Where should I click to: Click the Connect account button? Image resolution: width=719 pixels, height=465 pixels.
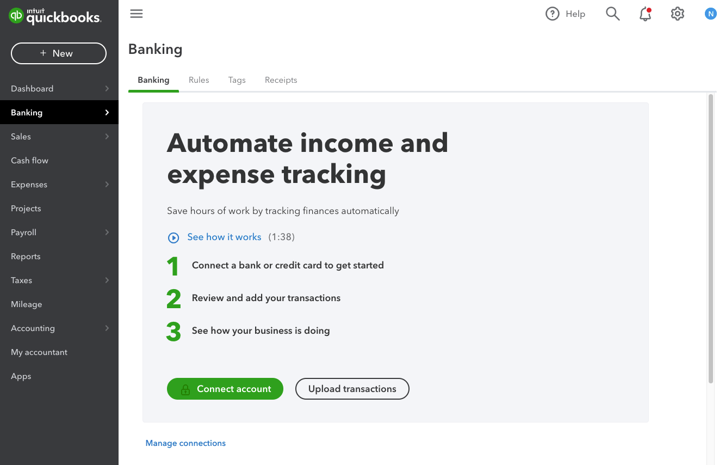point(225,389)
